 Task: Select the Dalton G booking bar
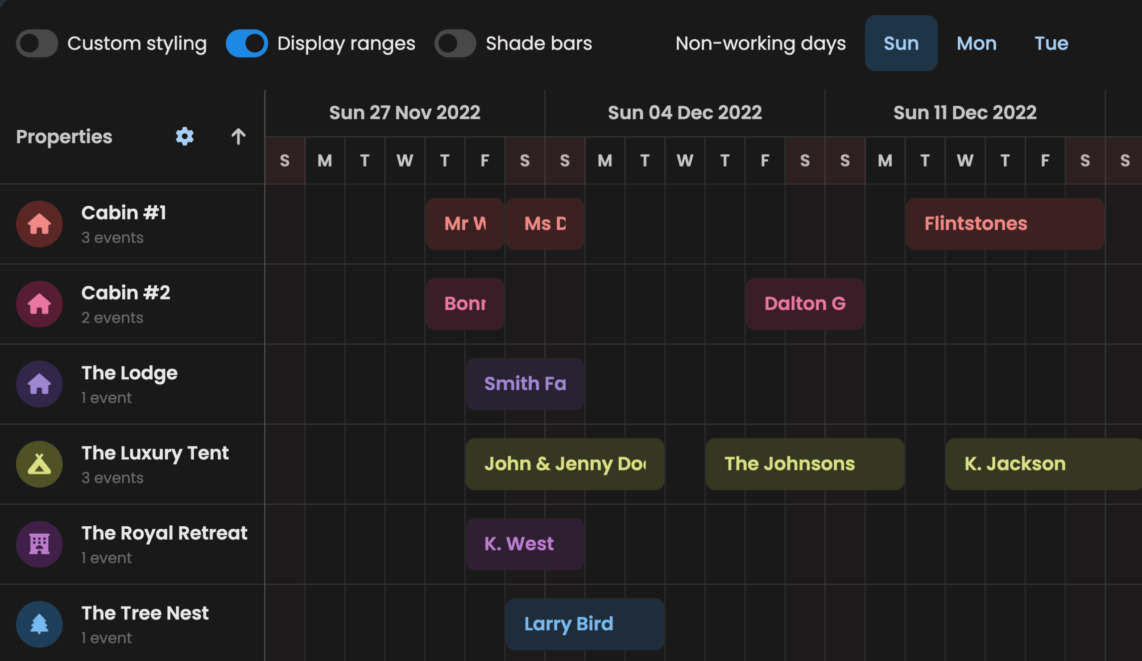click(805, 304)
